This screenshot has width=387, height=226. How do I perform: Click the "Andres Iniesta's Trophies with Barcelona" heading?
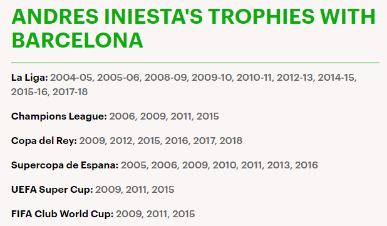pyautogui.click(x=194, y=28)
